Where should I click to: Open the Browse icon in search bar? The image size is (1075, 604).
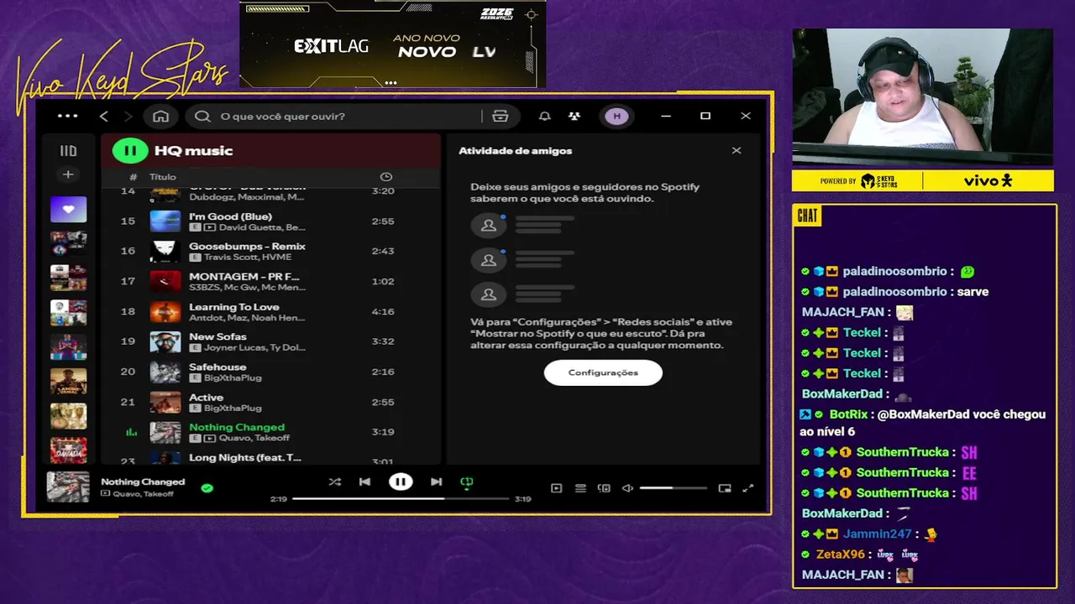coord(501,116)
